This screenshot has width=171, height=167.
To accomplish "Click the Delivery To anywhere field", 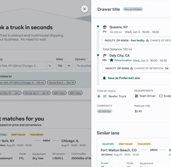I will click(83, 66).
